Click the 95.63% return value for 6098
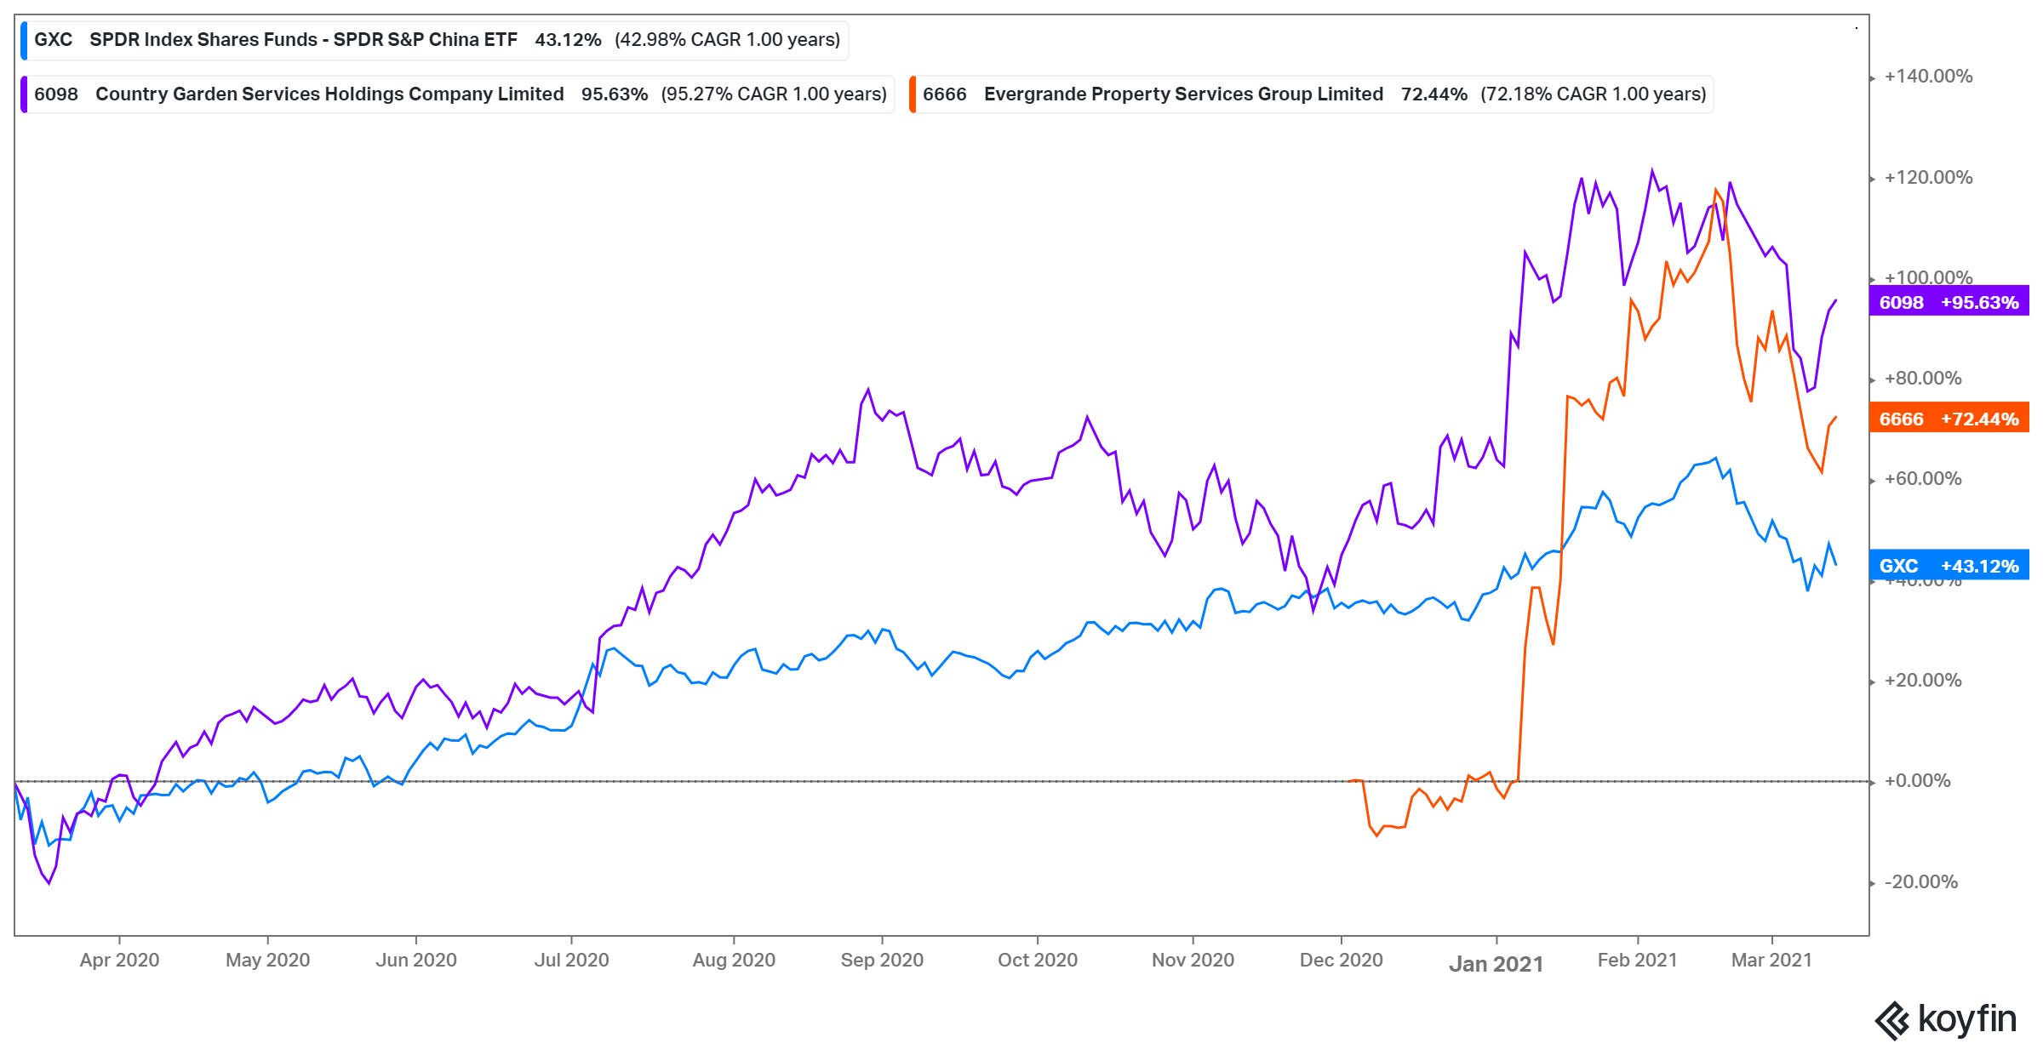Viewport: 2043px width, 1055px height. pos(615,94)
